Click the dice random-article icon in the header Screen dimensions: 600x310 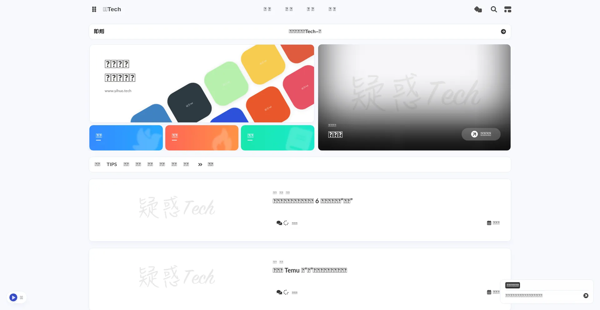478,9
